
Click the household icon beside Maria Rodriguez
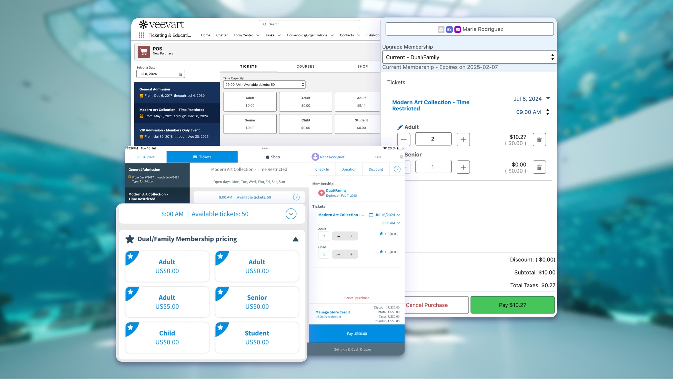pos(441,29)
